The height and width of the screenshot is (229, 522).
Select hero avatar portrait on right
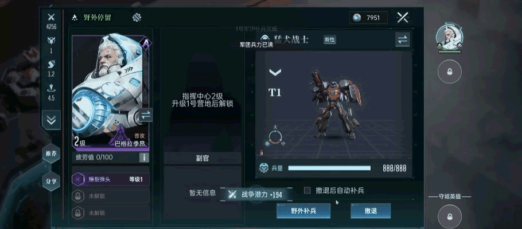(449, 36)
